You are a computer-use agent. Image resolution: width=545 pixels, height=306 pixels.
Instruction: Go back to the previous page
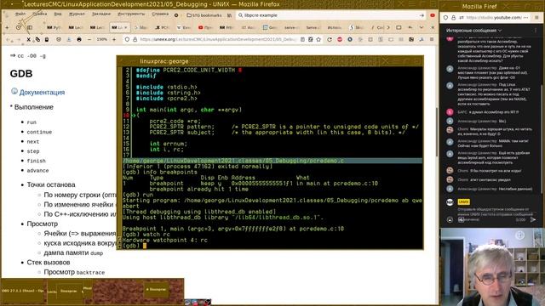pos(9,40)
